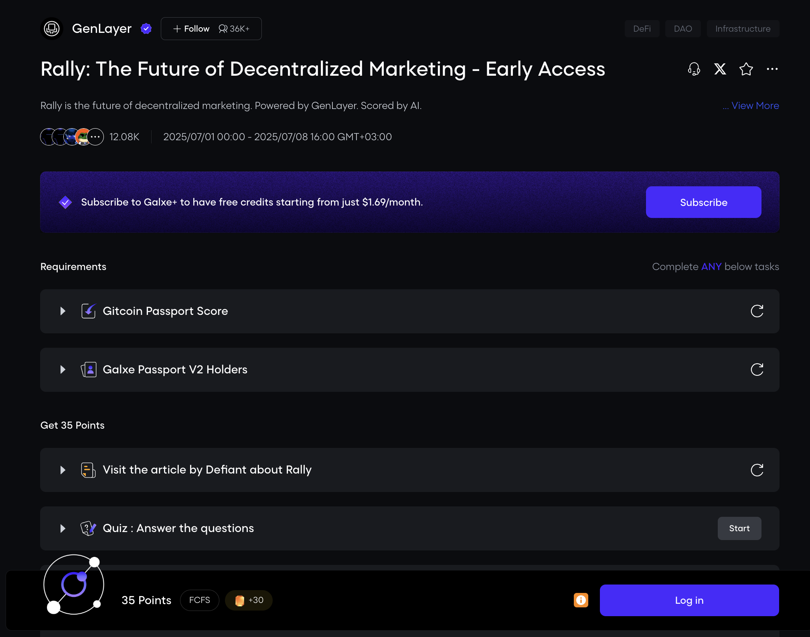
Task: Open the support headset icon
Action: [694, 69]
